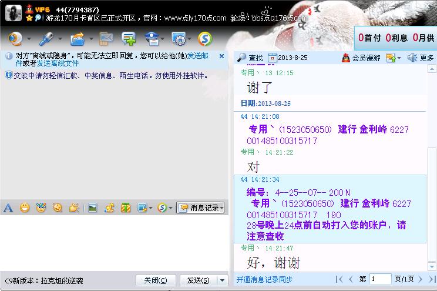Expand the send button options arrow
Screen dimensions: 437x291
point(222,280)
